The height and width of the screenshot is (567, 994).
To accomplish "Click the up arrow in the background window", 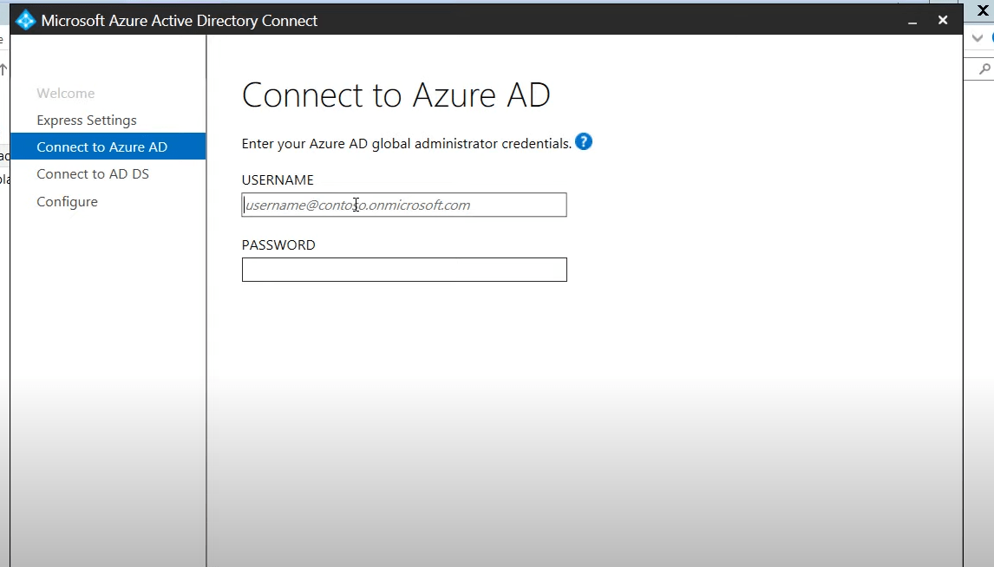I will point(3,69).
